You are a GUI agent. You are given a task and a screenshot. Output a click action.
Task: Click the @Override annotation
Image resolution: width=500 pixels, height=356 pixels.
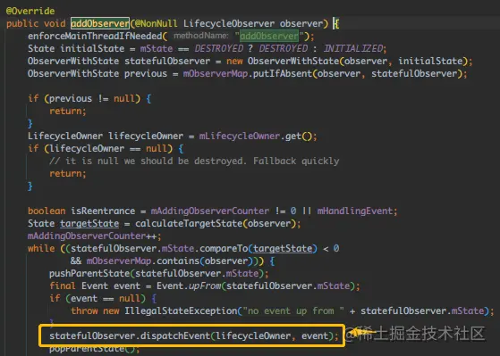pyautogui.click(x=30, y=11)
